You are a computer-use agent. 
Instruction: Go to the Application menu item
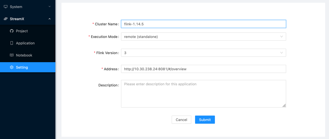point(25,43)
